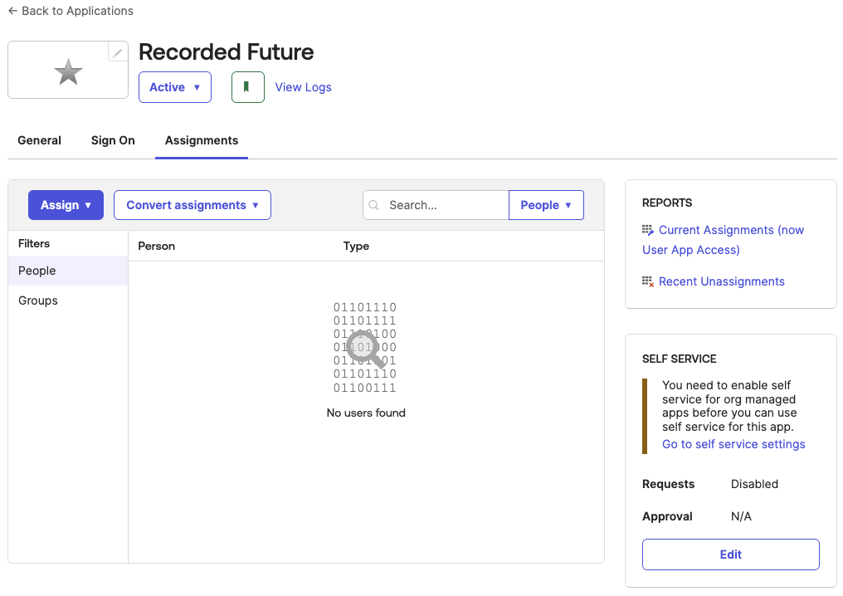Expand the Assign dropdown button
The height and width of the screenshot is (596, 843).
[66, 205]
